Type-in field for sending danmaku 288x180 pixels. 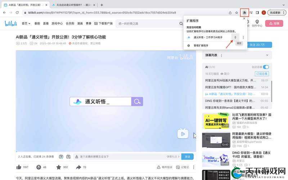[x=122, y=157]
